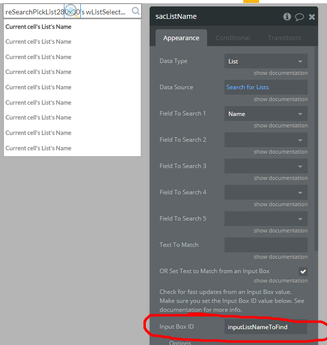Close the sacListName property panel
327x345 pixels.
click(x=312, y=17)
